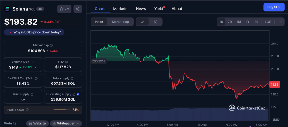The image size is (288, 127).
Task: Expand the Whitepaper dropdown
Action: (x=66, y=123)
